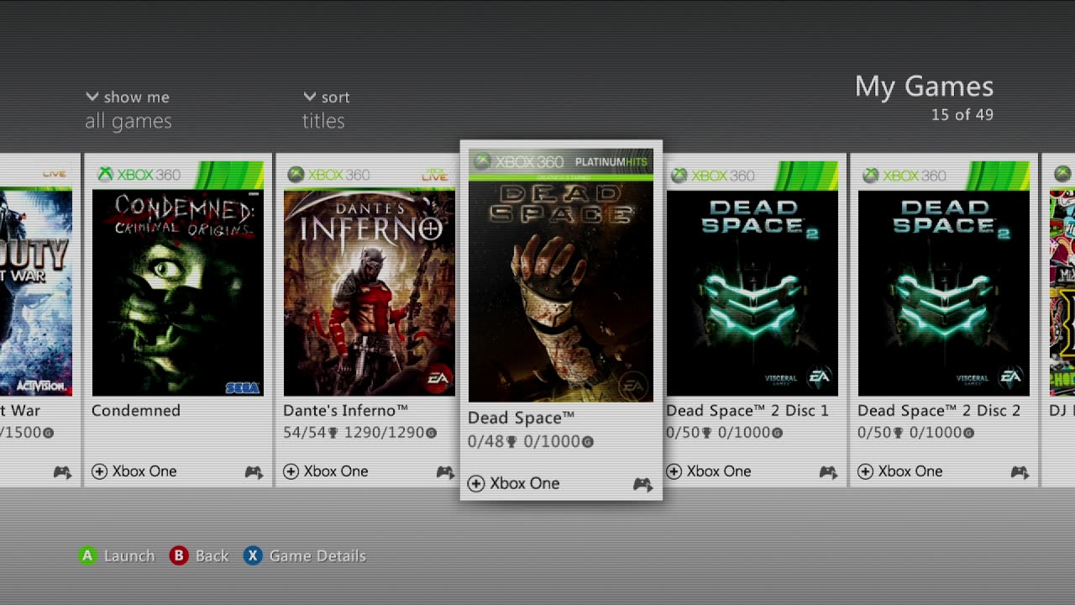
Task: Click Xbox One plus icon under Dead Space
Action: (476, 483)
